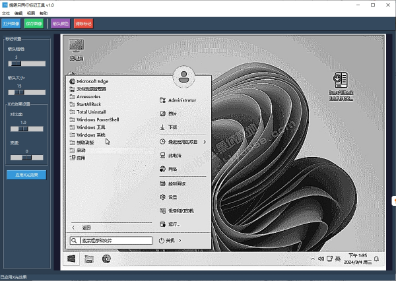Viewport: 396px width, 281px height.
Task: Click the red 清除标记 clear-marks button
Action: [x=84, y=24]
